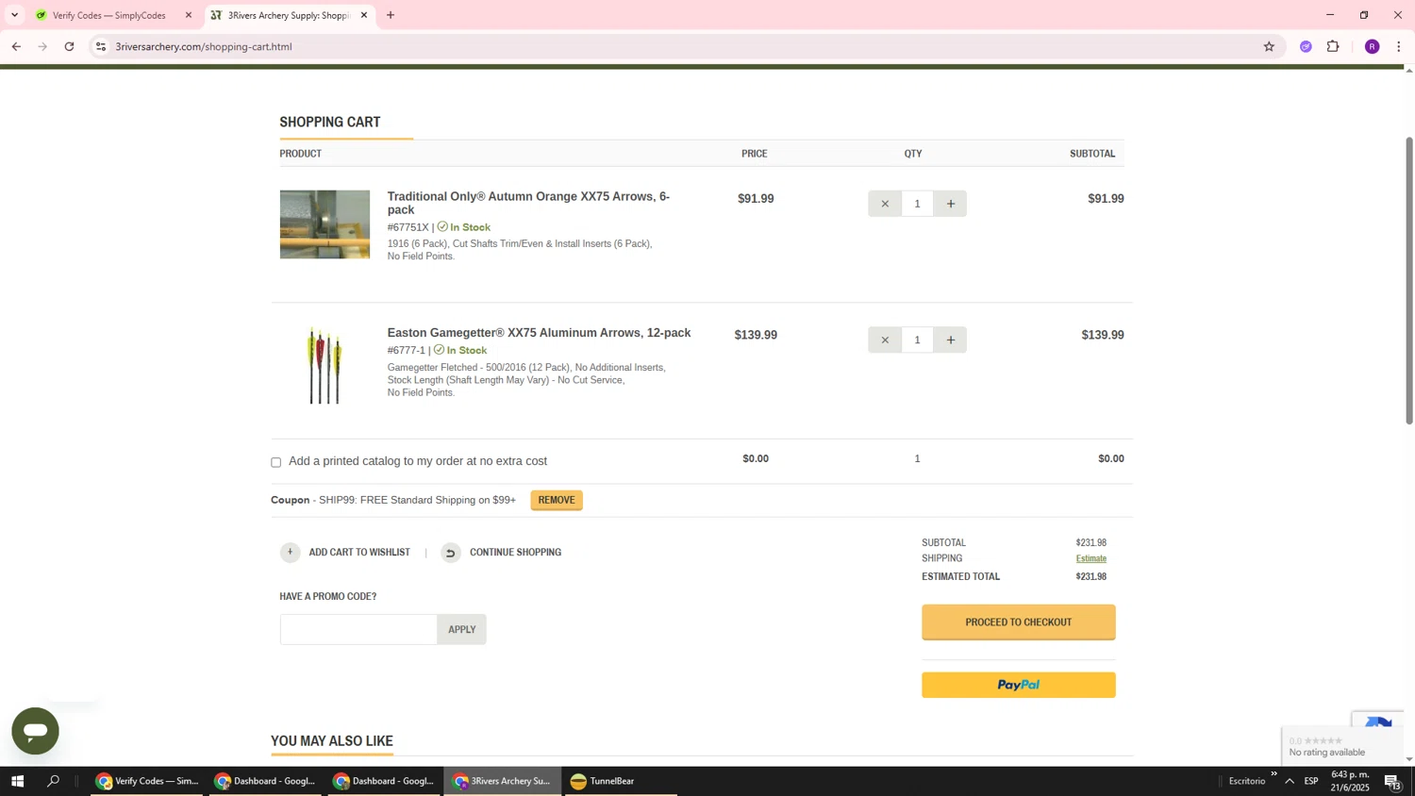
Task: Click the Shopping Cart heading
Action: click(x=330, y=123)
